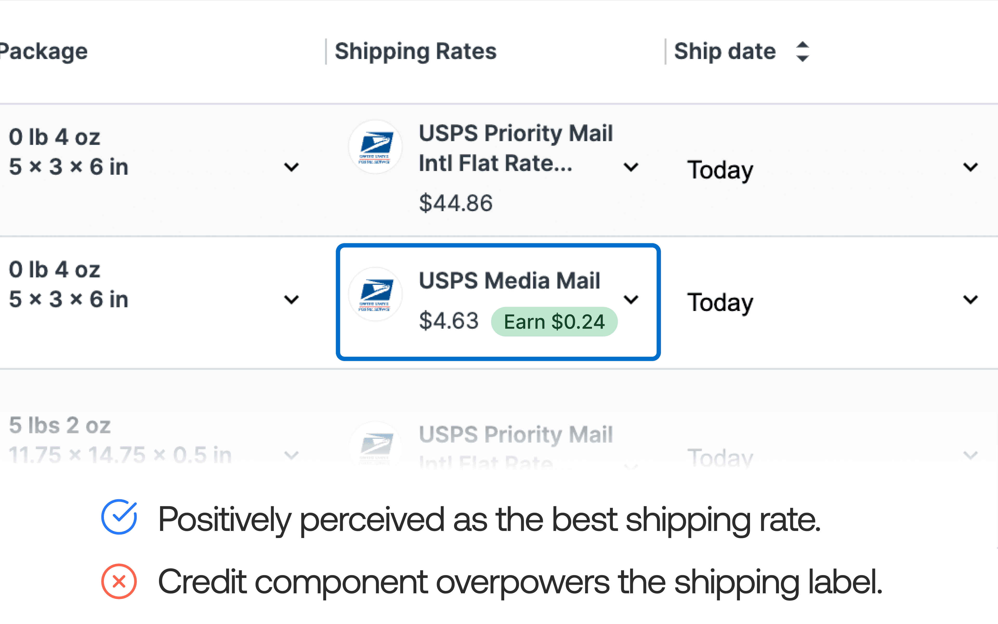Select the $44.86 shipping price text

[456, 203]
